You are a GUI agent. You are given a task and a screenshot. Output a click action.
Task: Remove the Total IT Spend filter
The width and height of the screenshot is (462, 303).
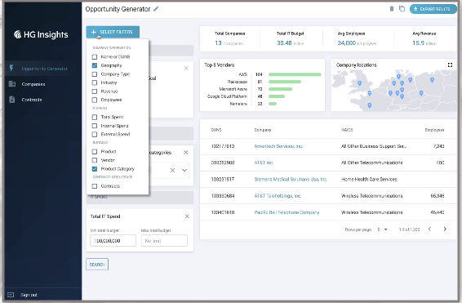(x=187, y=216)
